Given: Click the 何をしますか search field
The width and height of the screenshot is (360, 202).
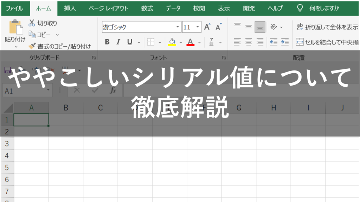Looking at the screenshot, I should [x=324, y=8].
